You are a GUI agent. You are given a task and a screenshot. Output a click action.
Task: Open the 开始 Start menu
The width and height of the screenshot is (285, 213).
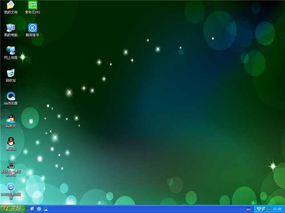click(13, 209)
